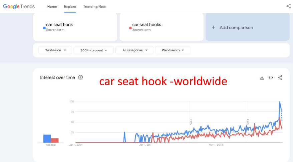The width and height of the screenshot is (293, 162).
Task: Click the red dot for car seat hooks
Action: 130,28
